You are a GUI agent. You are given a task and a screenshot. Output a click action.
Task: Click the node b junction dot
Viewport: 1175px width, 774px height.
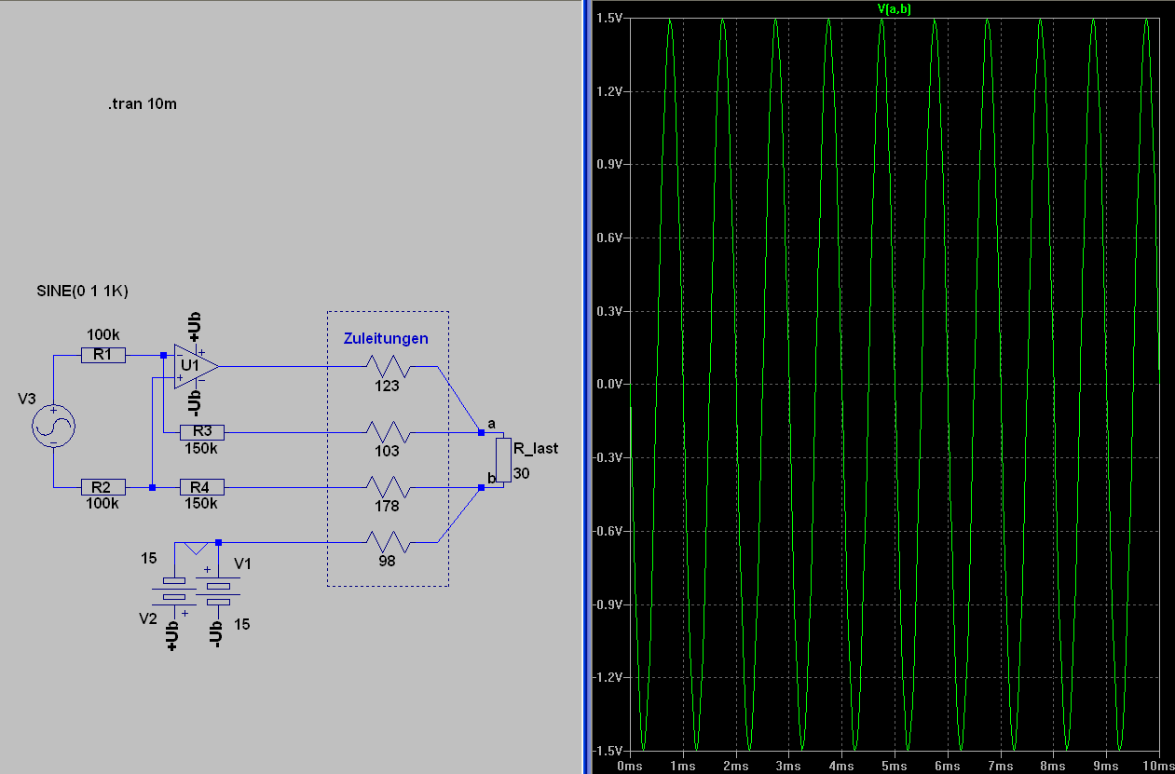pos(481,487)
